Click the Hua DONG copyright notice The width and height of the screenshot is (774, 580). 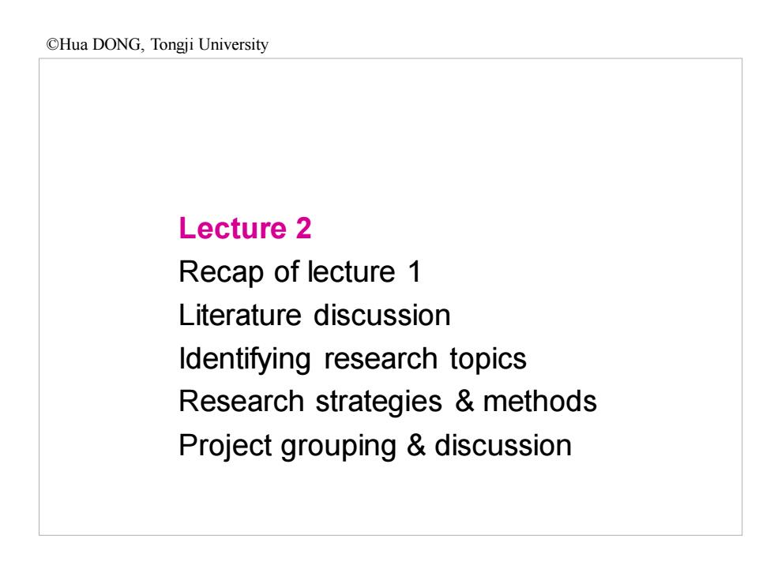pyautogui.click(x=157, y=44)
